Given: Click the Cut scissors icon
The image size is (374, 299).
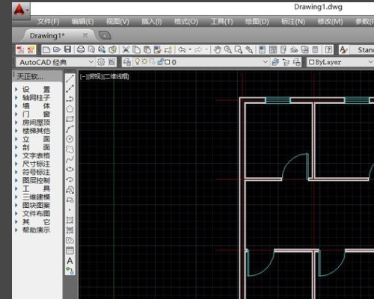Looking at the screenshot, I should pyautogui.click(x=126, y=49).
